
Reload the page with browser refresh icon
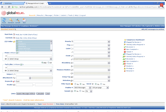tap(9, 7)
